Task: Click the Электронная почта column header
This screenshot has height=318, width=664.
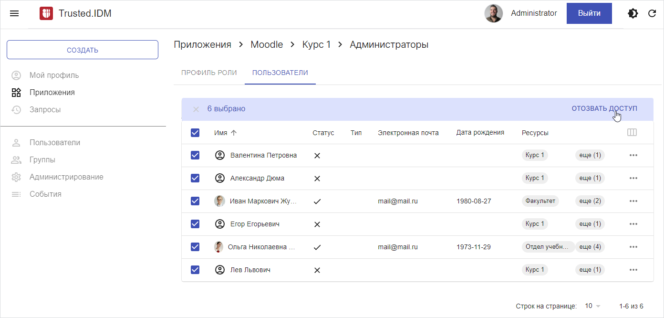Action: point(408,133)
